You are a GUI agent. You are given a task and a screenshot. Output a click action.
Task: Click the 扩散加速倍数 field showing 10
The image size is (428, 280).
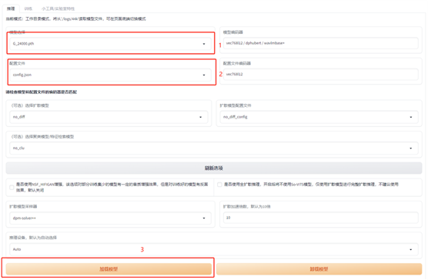(x=321, y=218)
